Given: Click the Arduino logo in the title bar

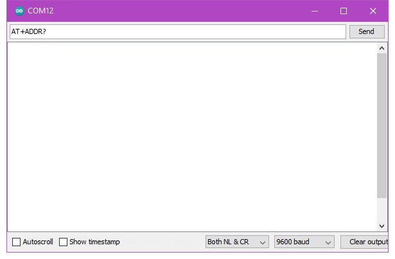Looking at the screenshot, I should 19,11.
